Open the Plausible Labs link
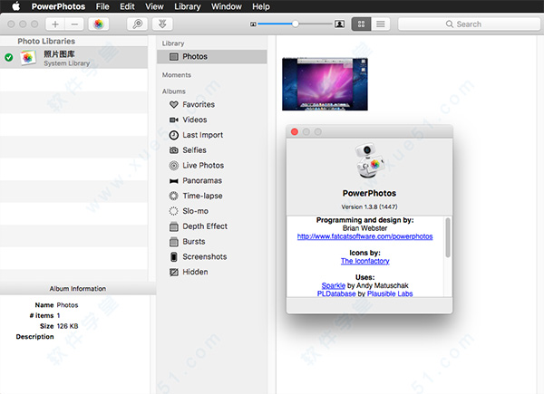 point(390,293)
